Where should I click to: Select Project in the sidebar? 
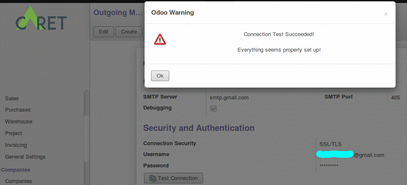coord(13,133)
